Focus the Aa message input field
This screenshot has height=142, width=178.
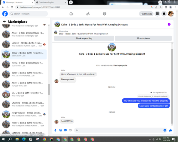coord(119,130)
